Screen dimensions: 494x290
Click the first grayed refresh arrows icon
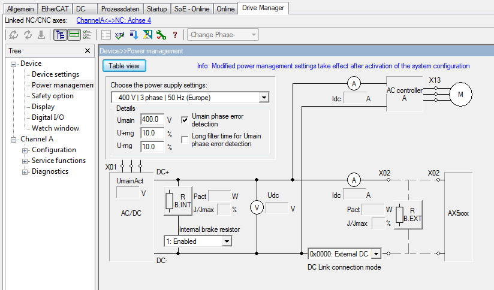13,35
